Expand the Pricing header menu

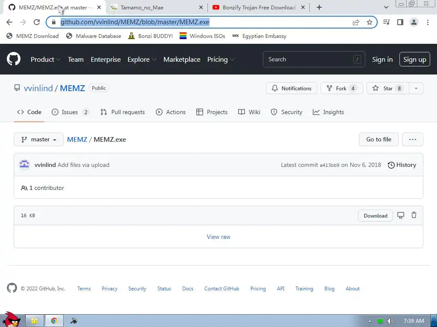click(x=221, y=59)
